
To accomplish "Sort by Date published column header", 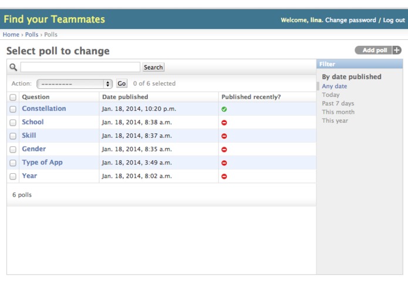I will [x=125, y=97].
